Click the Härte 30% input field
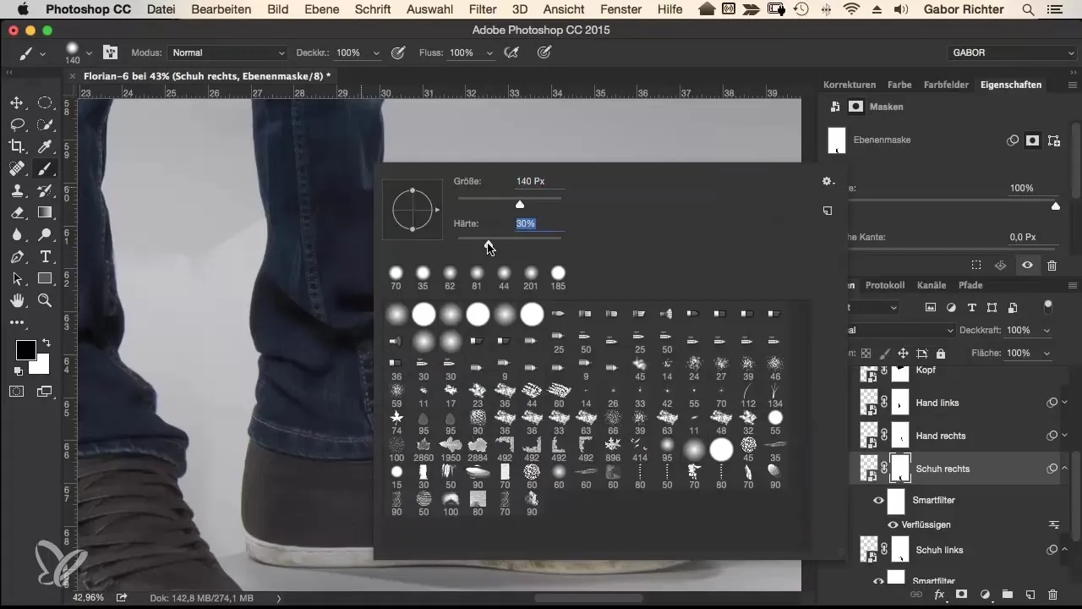Screen dimensions: 1082x609 coord(539,224)
